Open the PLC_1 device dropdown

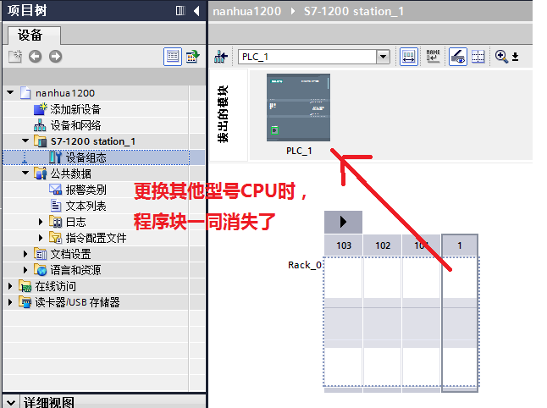383,57
